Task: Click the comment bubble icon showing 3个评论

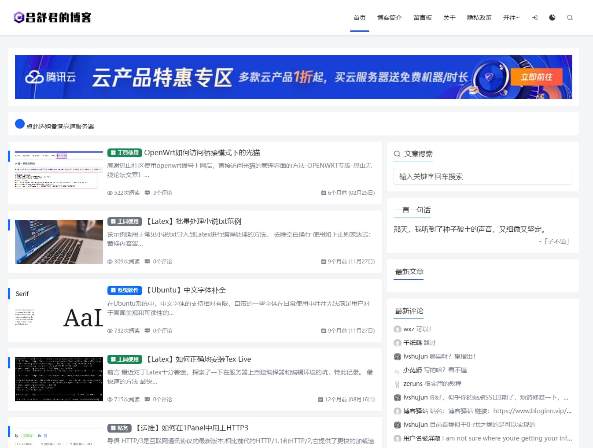Action: [x=147, y=193]
